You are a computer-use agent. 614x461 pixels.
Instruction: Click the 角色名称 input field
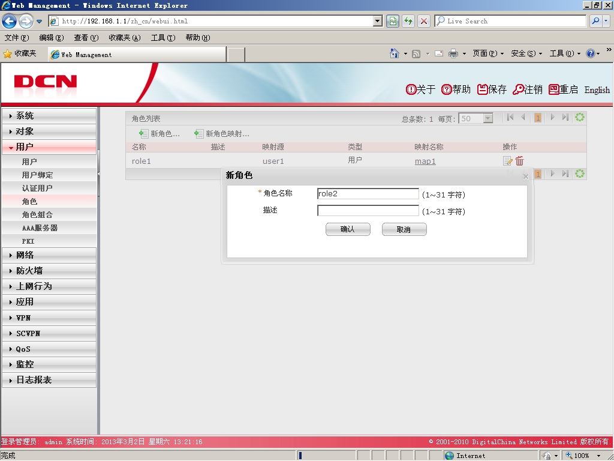[368, 194]
